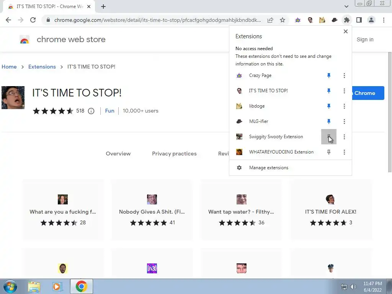392x294 pixels.
Task: Switch to the Overview tab
Action: tap(118, 154)
